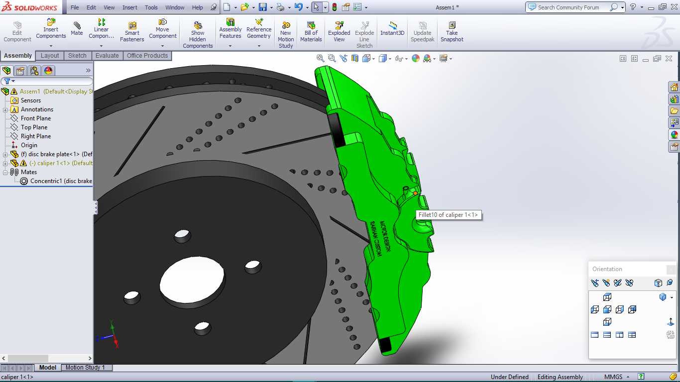The image size is (680, 382).
Task: Expand the disc brake plate<1> node
Action: pos(5,154)
